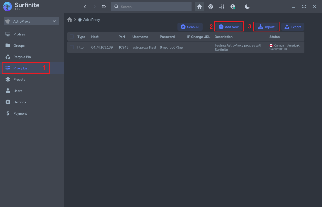Click the Status column header
Viewport: 322px width, 207px height.
pos(274,37)
